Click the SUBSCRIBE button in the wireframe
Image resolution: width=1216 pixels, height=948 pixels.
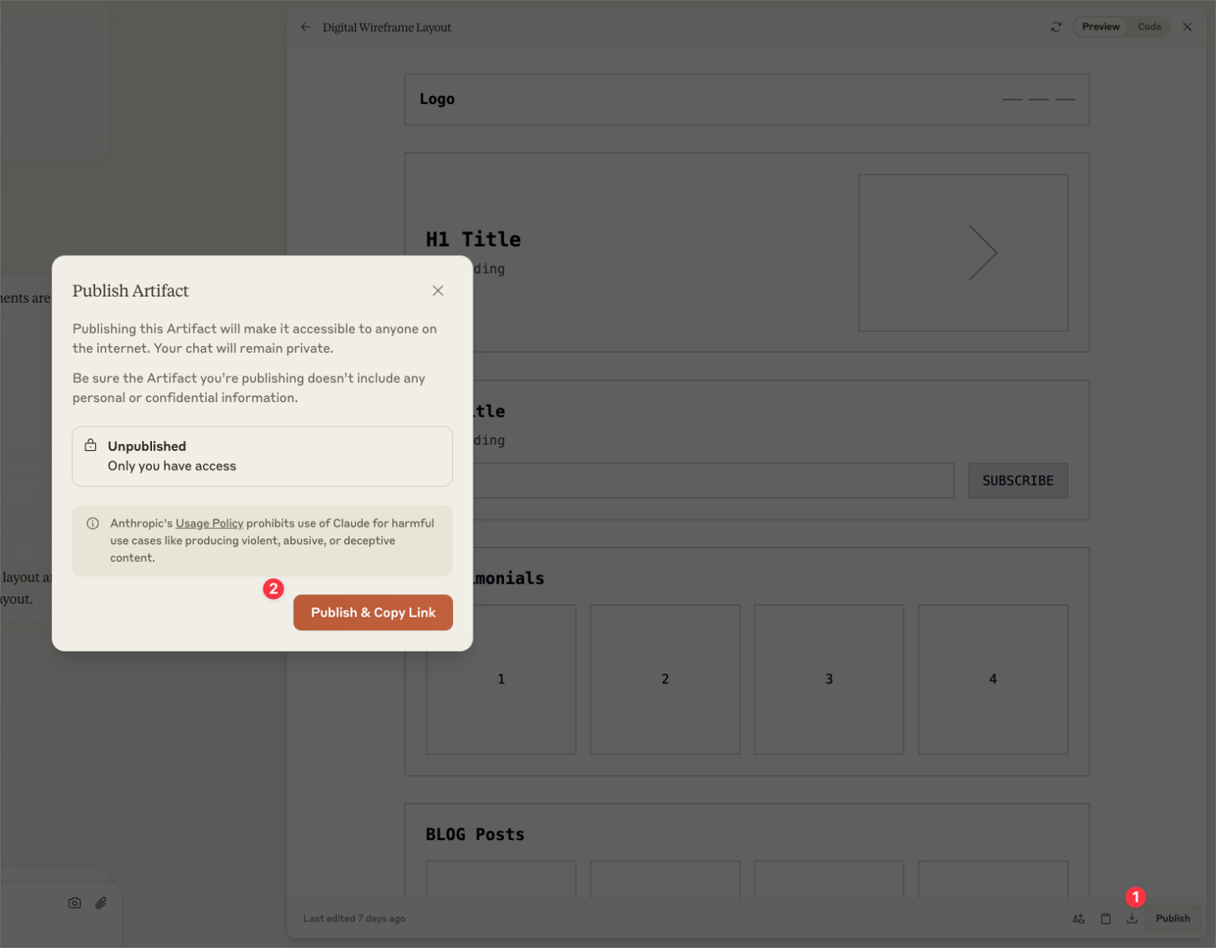(x=1018, y=480)
